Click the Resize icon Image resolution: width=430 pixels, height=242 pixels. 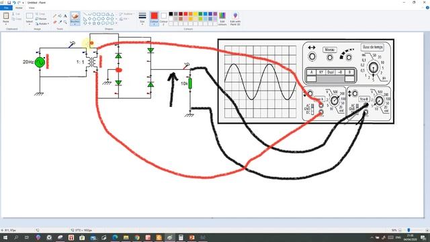37,19
